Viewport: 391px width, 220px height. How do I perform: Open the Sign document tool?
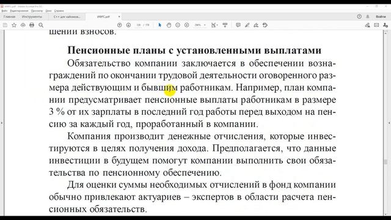coord(256,25)
